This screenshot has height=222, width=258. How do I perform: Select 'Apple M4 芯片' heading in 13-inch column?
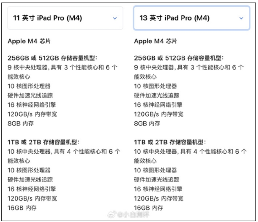[155, 41]
